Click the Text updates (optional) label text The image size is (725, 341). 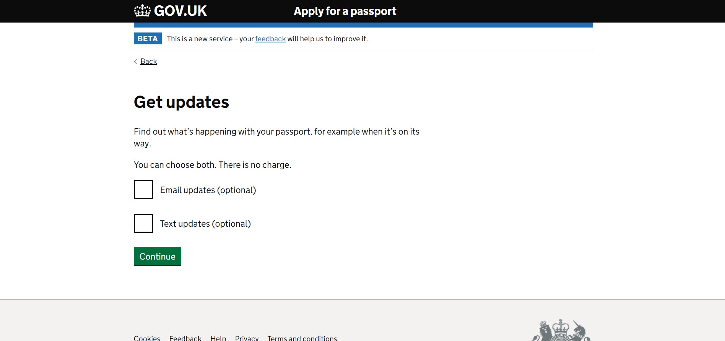205,224
